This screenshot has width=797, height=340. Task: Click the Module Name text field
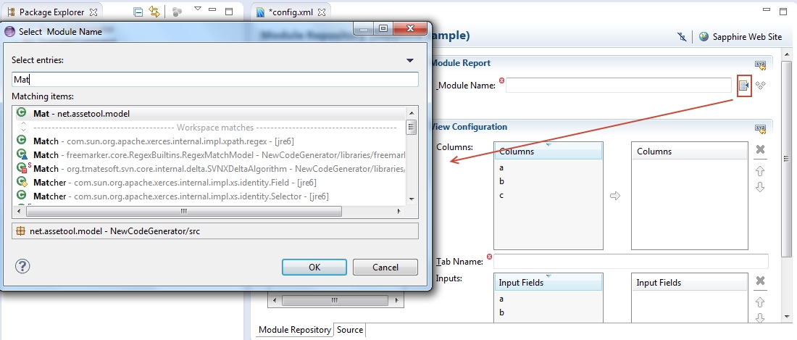pos(619,86)
